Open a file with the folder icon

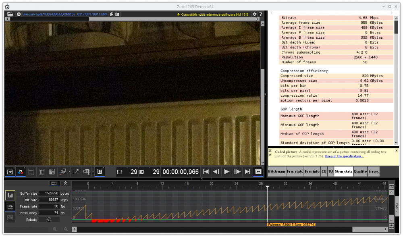tap(10, 14)
